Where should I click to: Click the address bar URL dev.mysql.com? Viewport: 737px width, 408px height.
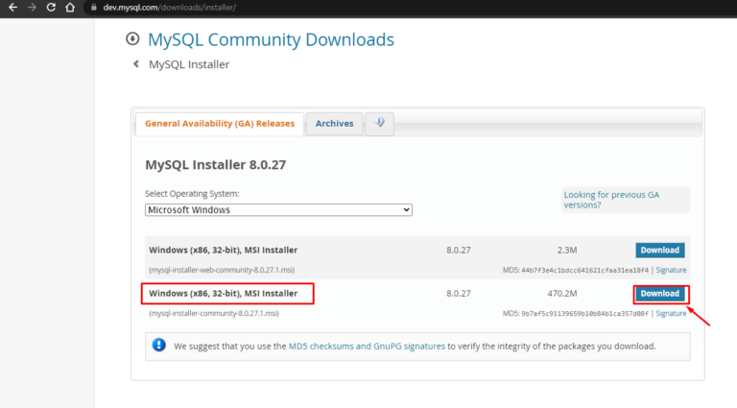click(170, 8)
